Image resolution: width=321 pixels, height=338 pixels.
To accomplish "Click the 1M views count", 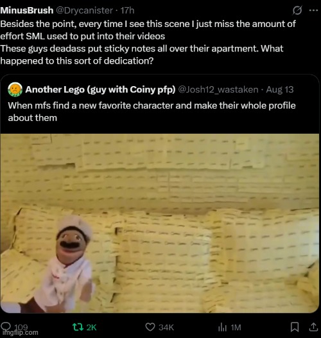I will coord(236,328).
